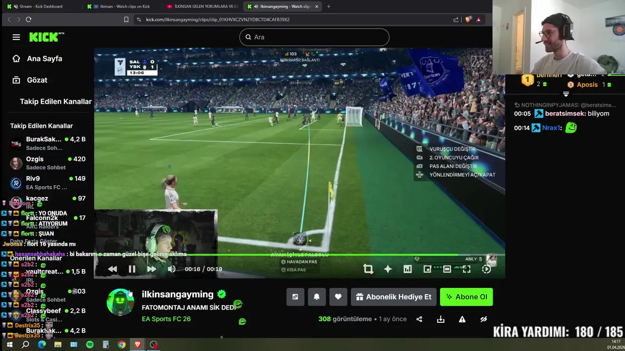Collapse the chat leaderboard chevron

(x=566, y=94)
